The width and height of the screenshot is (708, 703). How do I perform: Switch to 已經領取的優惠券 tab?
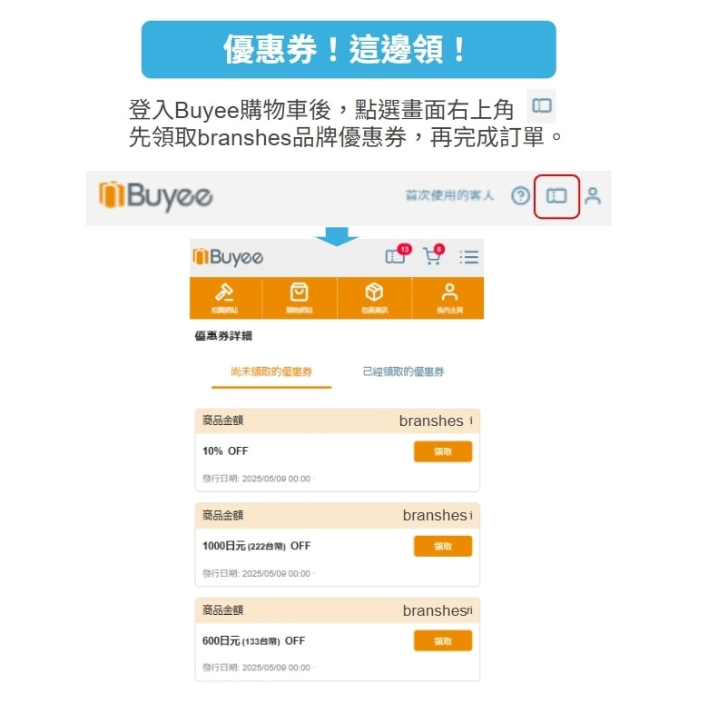coord(403,371)
